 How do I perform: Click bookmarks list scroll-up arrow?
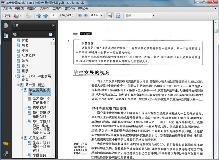click(54, 39)
